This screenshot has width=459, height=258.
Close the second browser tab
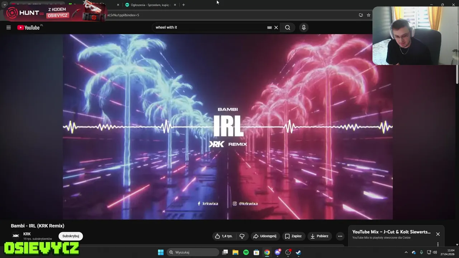(118, 5)
